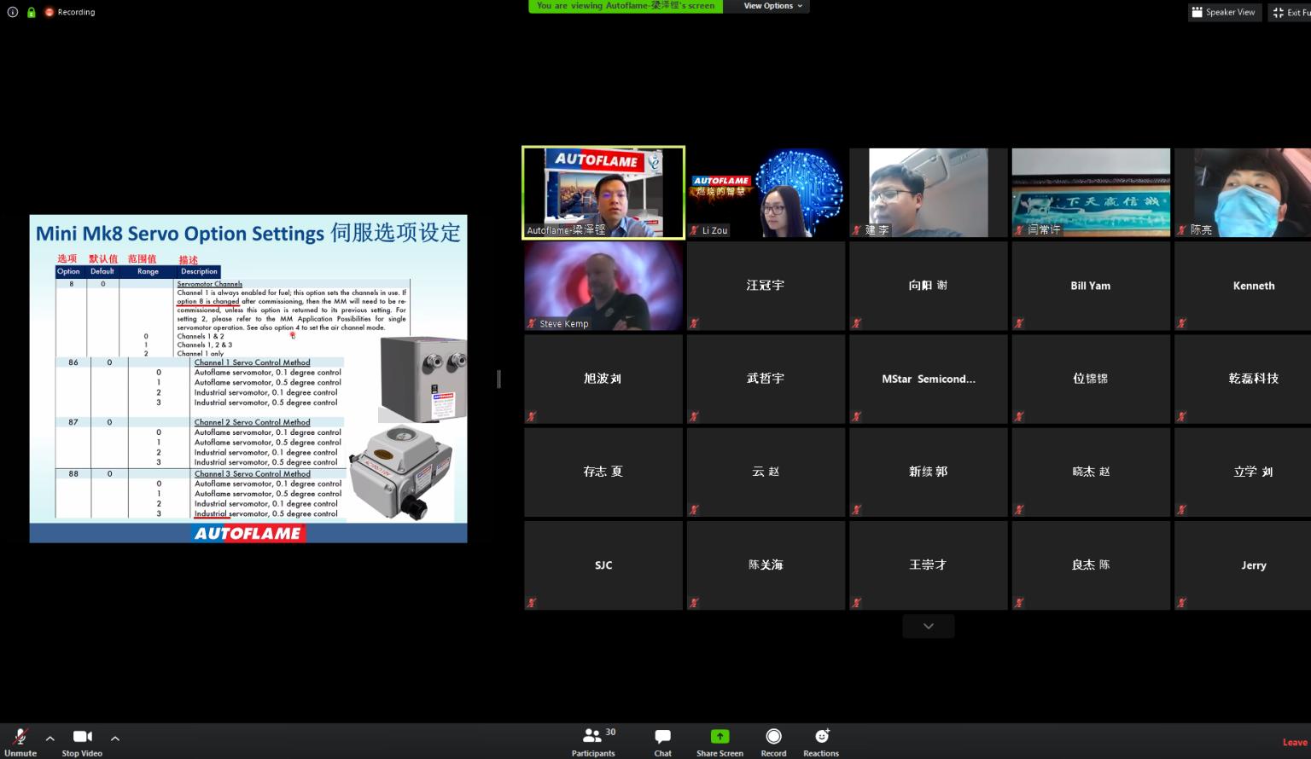The height and width of the screenshot is (759, 1311).
Task: Expand video options arrow beside Stop Video
Action: click(x=115, y=739)
